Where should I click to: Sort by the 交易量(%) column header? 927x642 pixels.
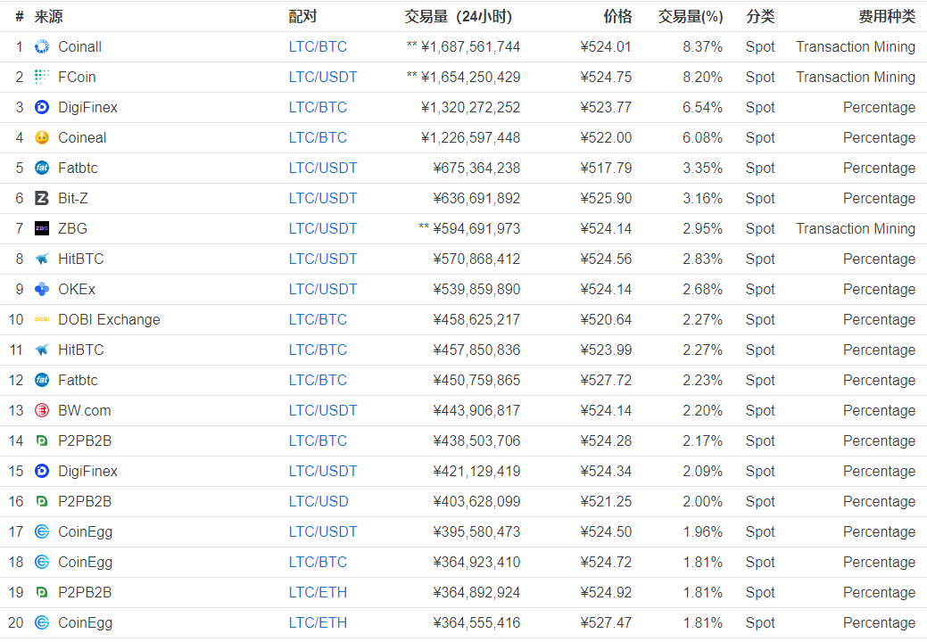(691, 17)
